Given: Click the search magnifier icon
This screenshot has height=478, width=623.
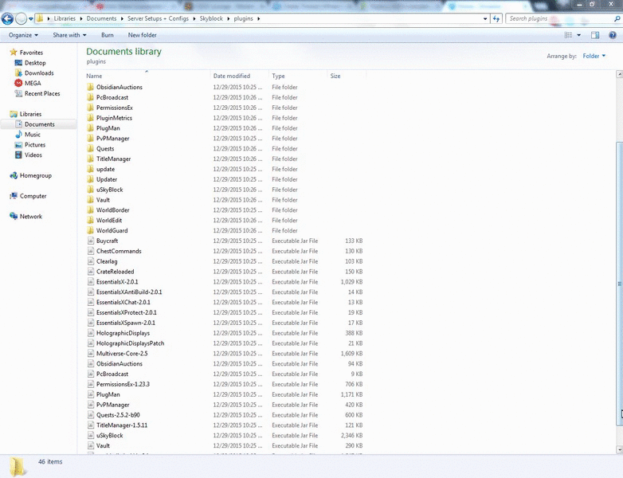Looking at the screenshot, I should [617, 18].
